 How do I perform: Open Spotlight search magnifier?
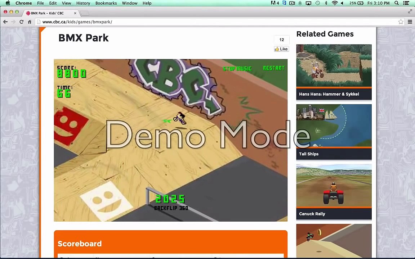click(397, 3)
